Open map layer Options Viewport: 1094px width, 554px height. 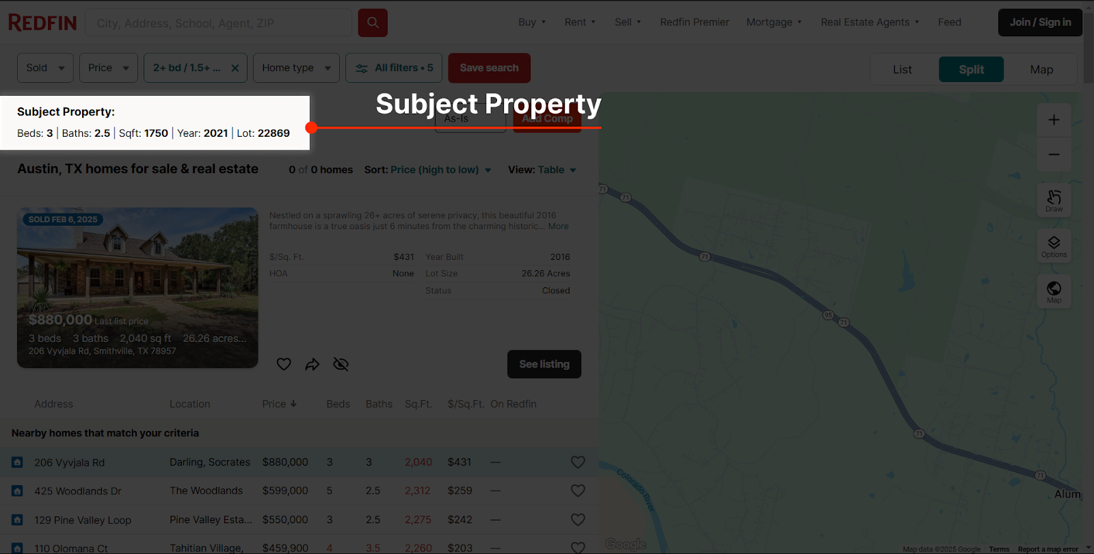(1054, 246)
